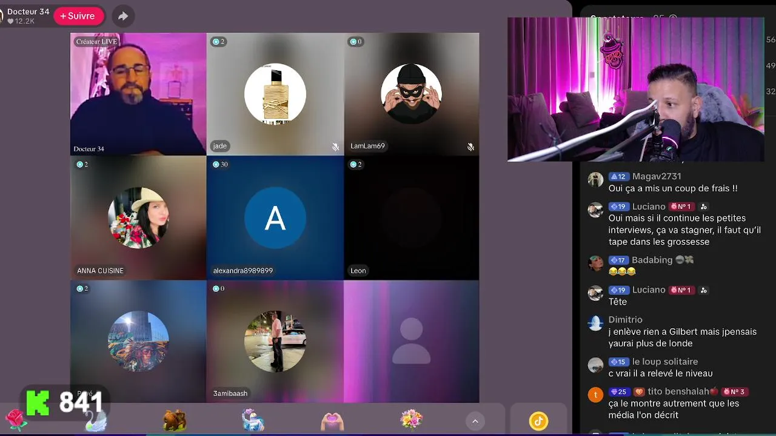This screenshot has height=436, width=776.
Task: Send the bear gift
Action: coord(175,420)
